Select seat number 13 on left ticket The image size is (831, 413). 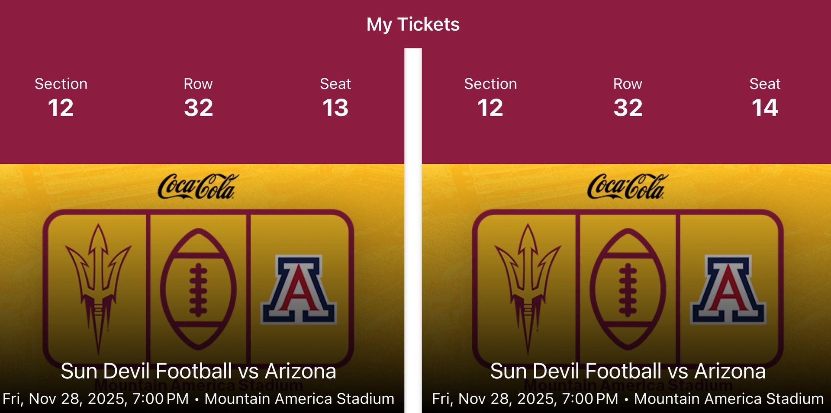[x=335, y=107]
